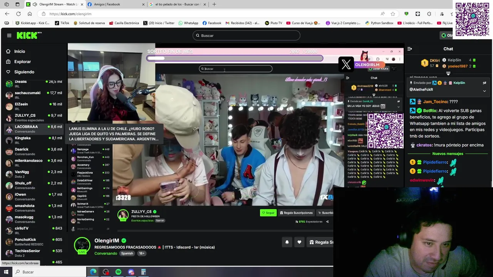Open Pluto TV bookmark

(x=273, y=23)
